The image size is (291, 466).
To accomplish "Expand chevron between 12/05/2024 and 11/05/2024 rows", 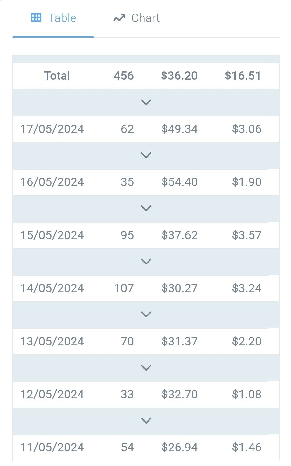I will (146, 421).
